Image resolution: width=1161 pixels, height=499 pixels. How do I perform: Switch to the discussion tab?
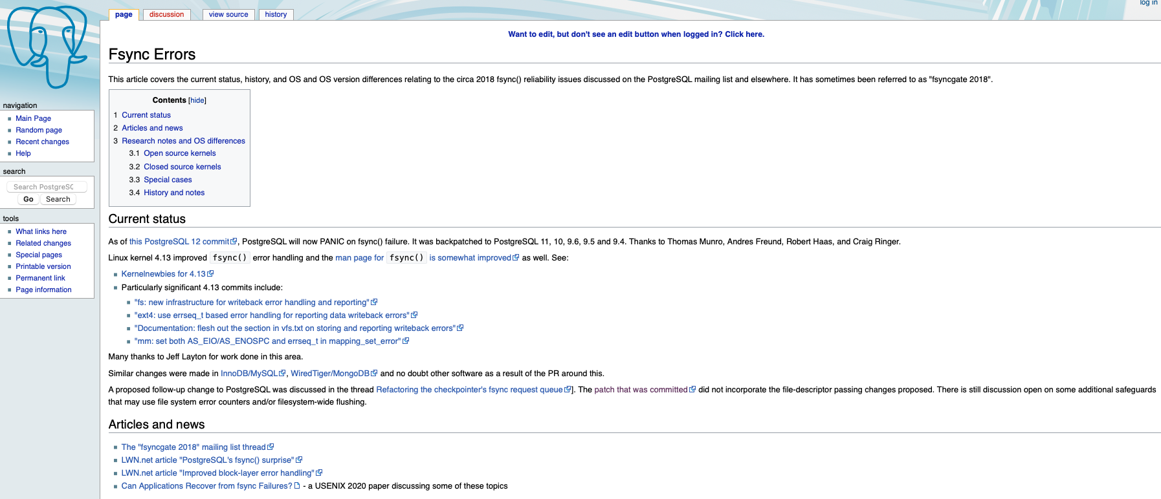coord(166,14)
